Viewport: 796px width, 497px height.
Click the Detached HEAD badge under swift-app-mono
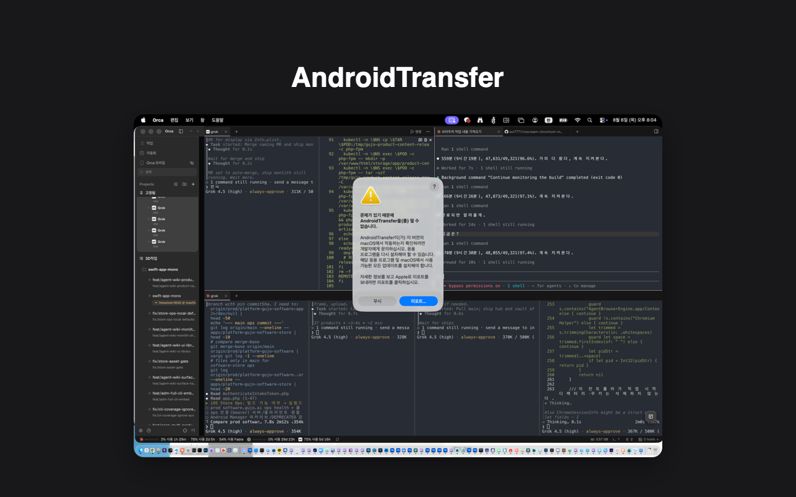point(174,303)
